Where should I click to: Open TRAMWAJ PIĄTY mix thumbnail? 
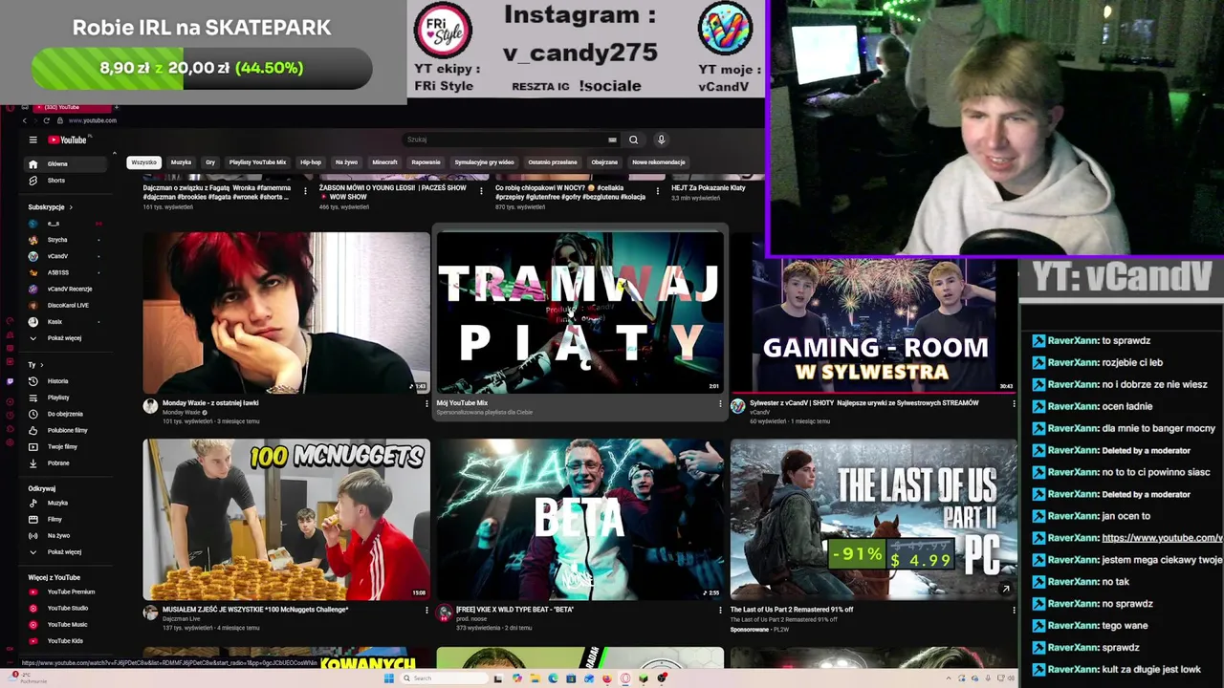point(579,312)
